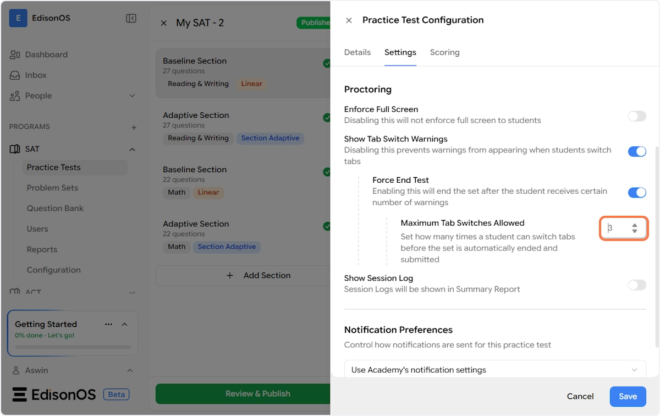Enable the Enforce Full Screen toggle
The height and width of the screenshot is (416, 660).
(636, 116)
